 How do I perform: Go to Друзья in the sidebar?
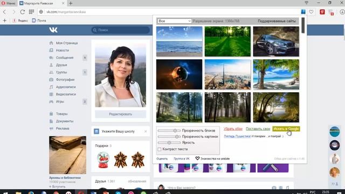point(61,65)
